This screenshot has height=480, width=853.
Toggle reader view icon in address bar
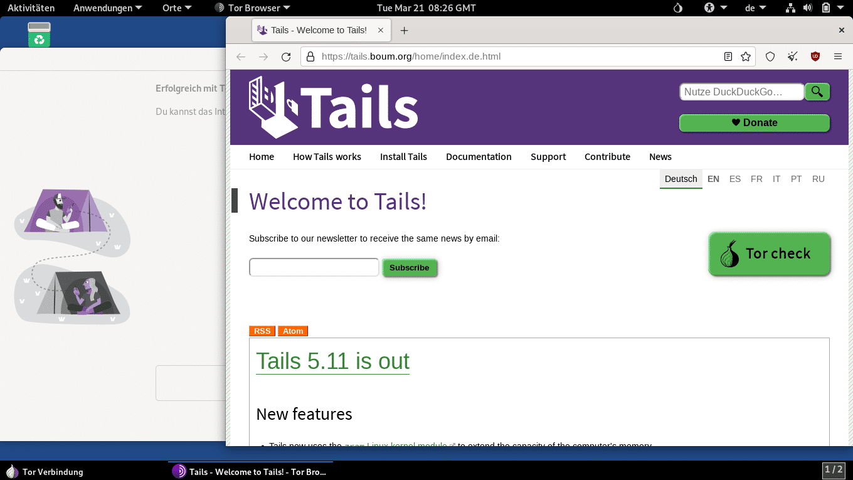tap(728, 56)
